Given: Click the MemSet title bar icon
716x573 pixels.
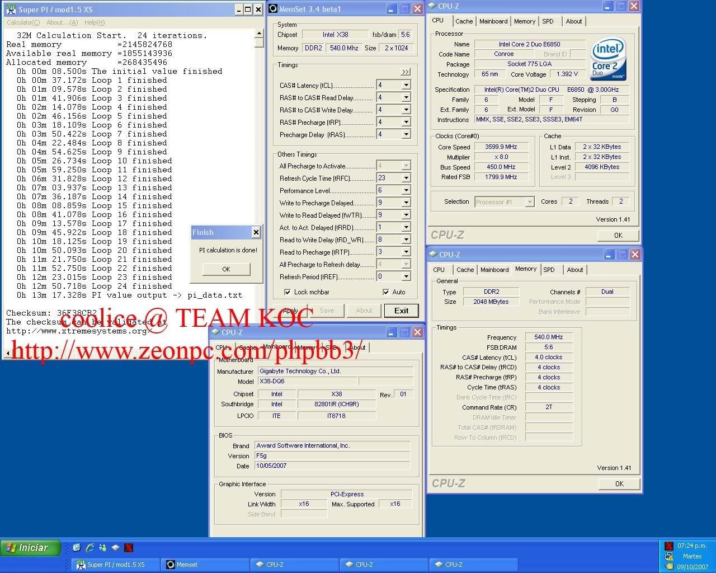Looking at the screenshot, I should [273, 9].
